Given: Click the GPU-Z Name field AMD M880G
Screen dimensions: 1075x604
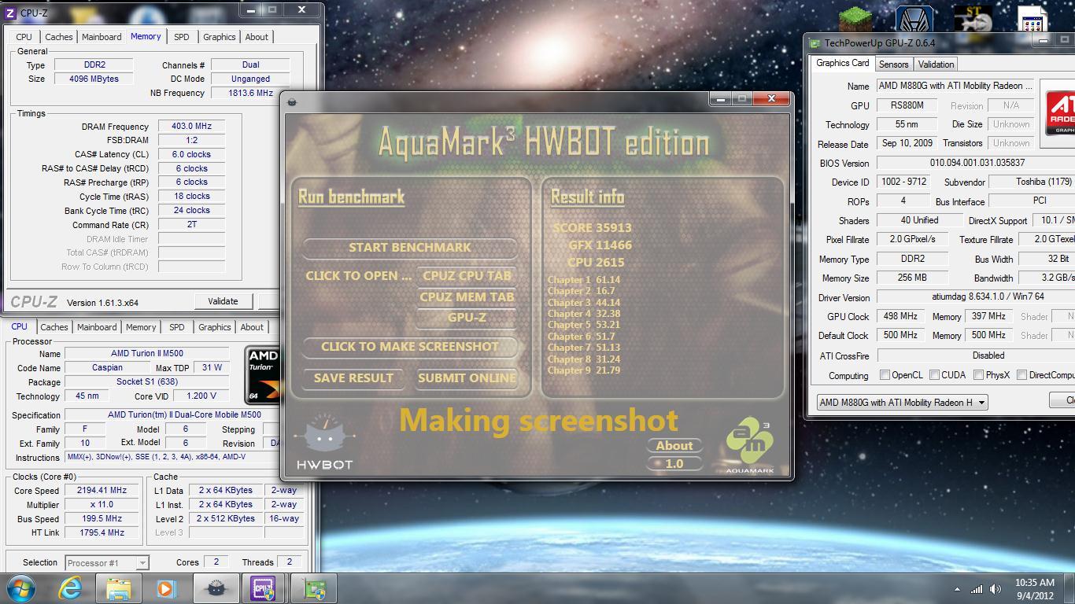Looking at the screenshot, I should coord(955,87).
